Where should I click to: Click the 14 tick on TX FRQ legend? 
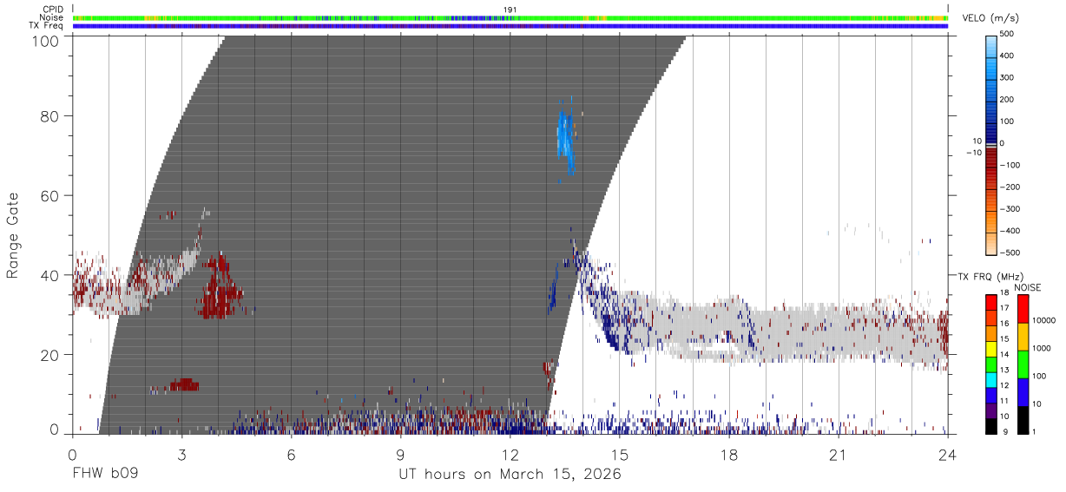click(1003, 354)
